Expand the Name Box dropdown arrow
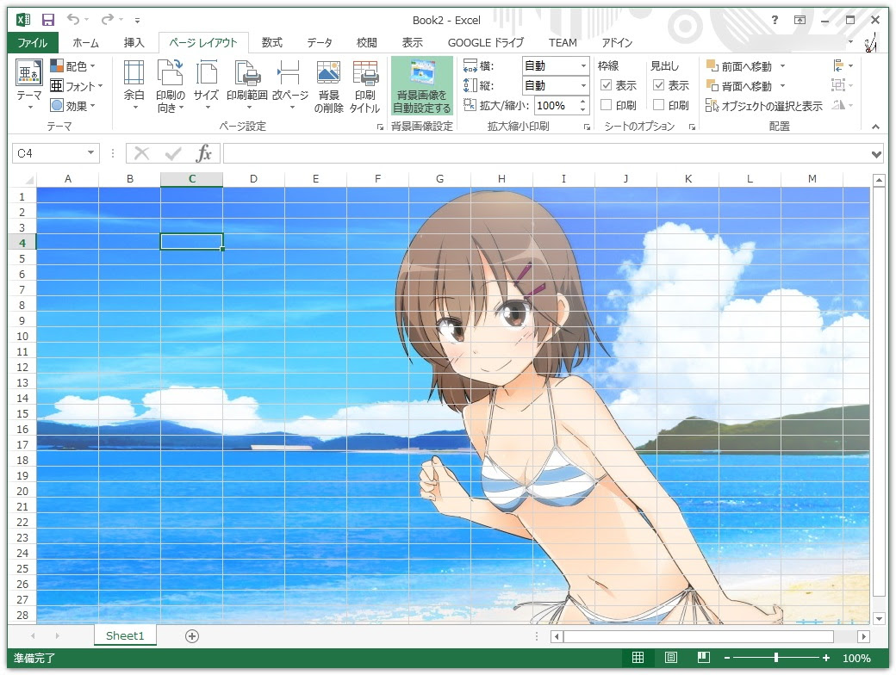 (90, 153)
